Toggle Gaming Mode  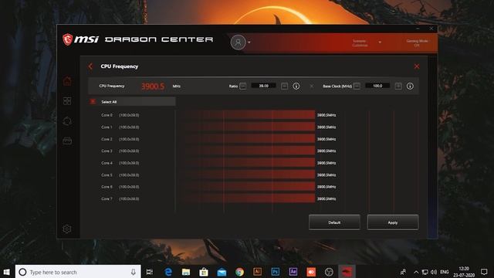pos(417,43)
